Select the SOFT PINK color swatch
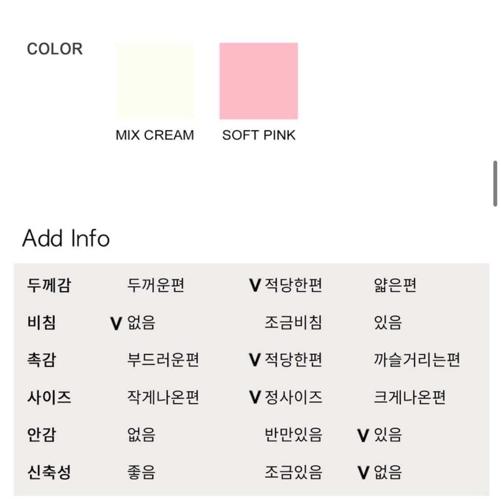Viewport: 501px width, 501px height. pos(258,81)
